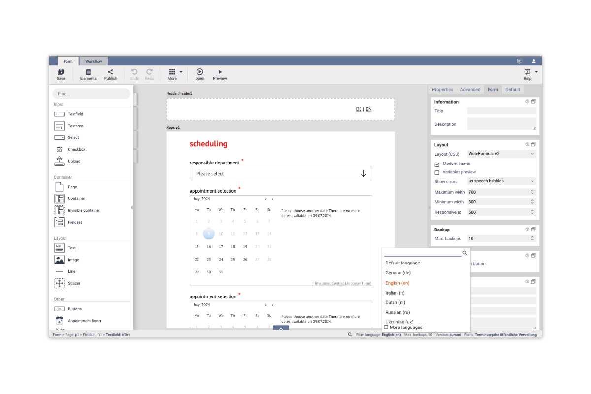Click the Save toolbar icon
591x394 pixels.
point(61,72)
